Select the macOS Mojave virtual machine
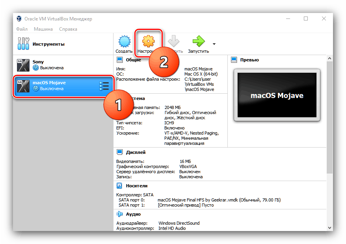 point(63,86)
